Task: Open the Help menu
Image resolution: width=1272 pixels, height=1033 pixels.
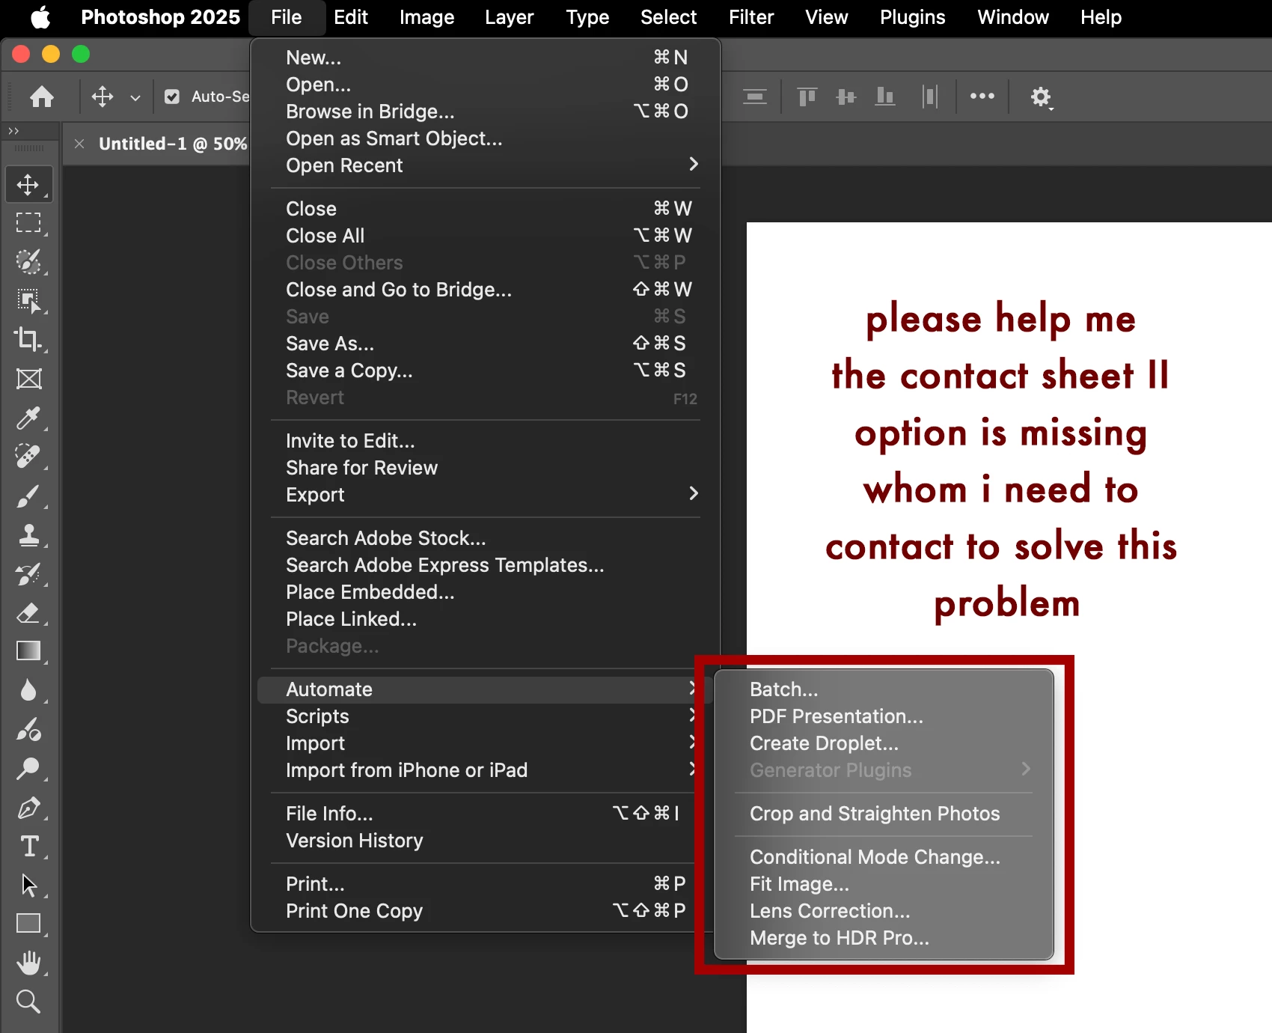Action: 1101,17
